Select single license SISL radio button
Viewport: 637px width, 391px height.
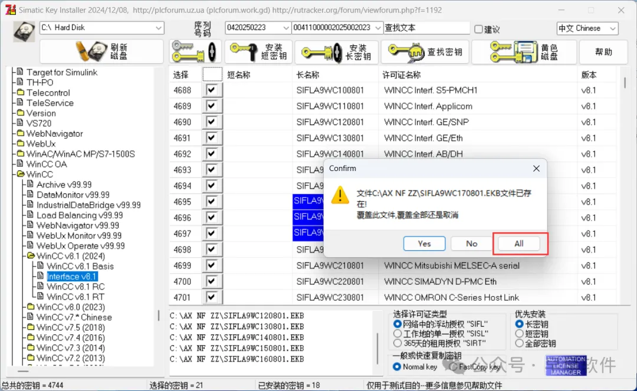coord(398,333)
